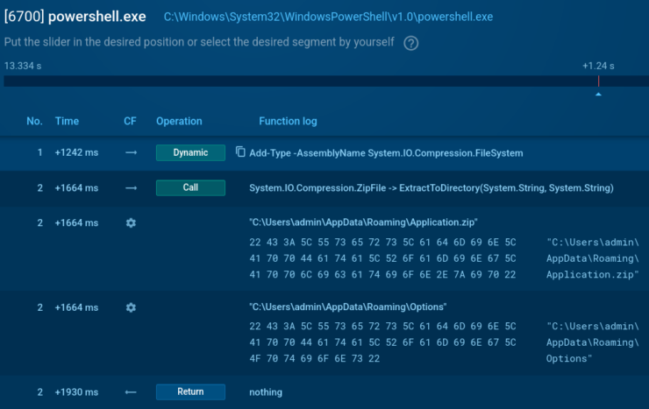This screenshot has height=409, width=649.
Task: Select hex dump of Application.zip path
Action: point(383,257)
